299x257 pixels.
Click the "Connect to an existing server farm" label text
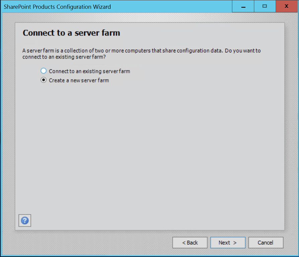[x=89, y=71]
